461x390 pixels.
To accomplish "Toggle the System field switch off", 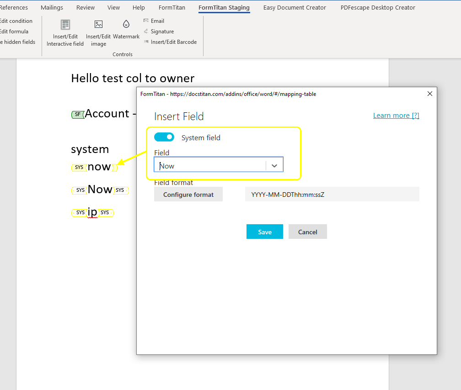I will click(x=164, y=137).
